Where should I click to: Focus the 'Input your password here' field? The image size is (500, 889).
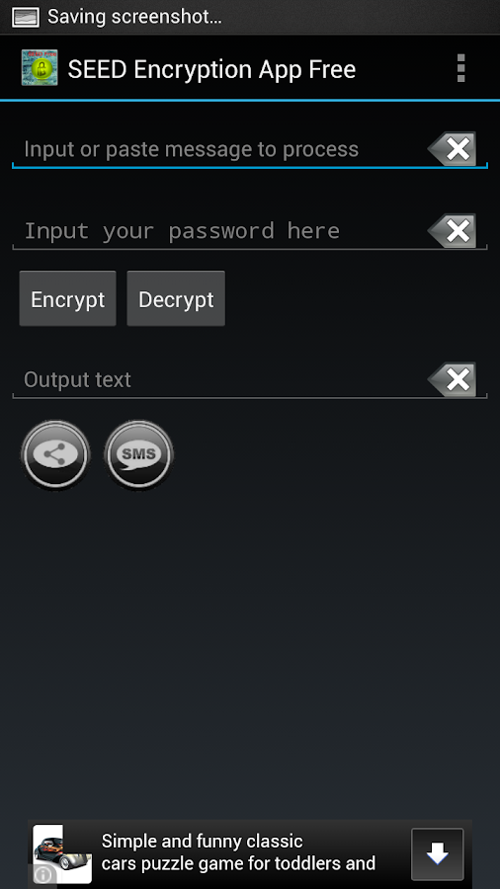[x=218, y=231]
